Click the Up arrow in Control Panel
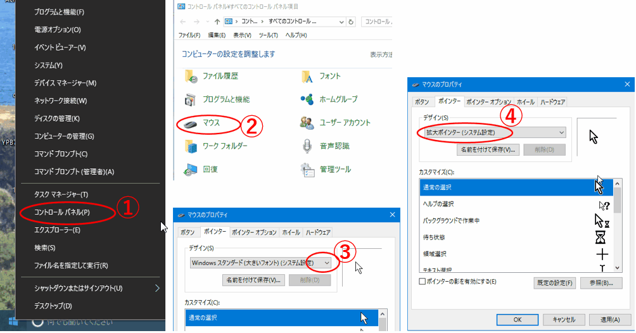The image size is (636, 333). pyautogui.click(x=217, y=22)
